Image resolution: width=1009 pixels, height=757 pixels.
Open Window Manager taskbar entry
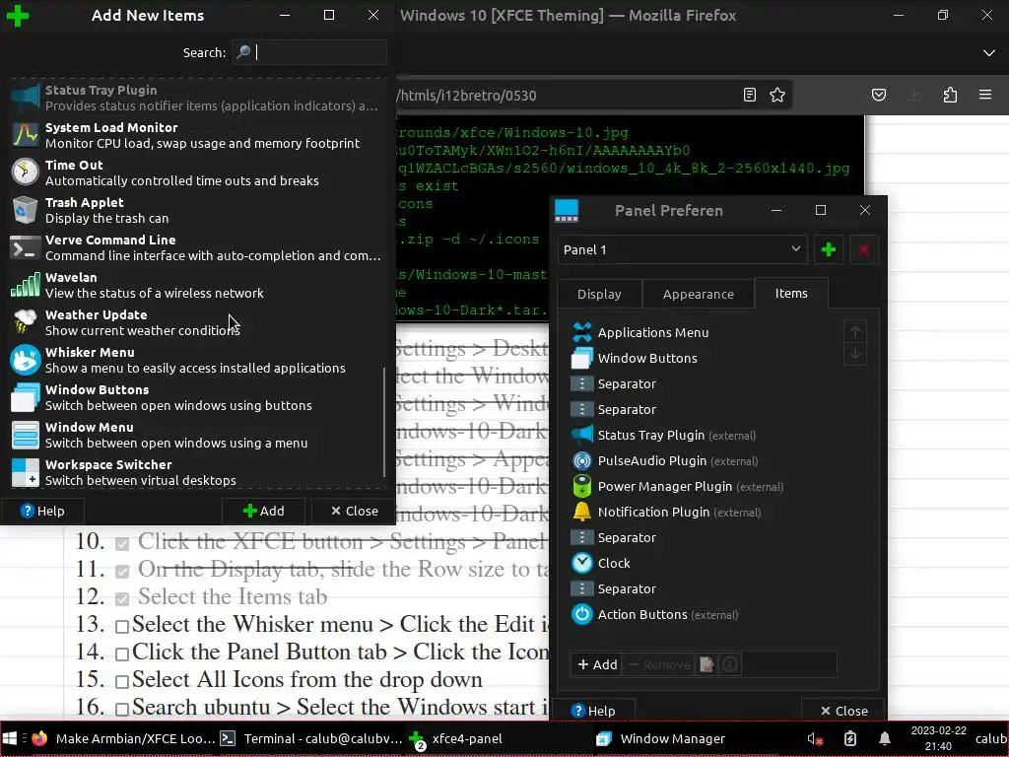coord(687,738)
